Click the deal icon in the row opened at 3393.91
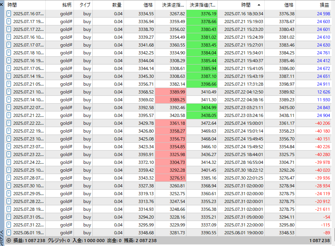The height and width of the screenshot is (246, 335). pyautogui.click(x=9, y=154)
